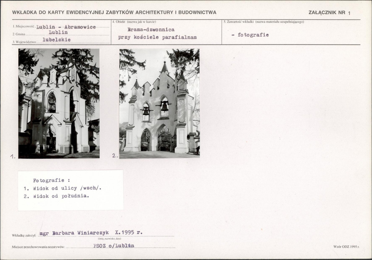
Task: Click the handwritten number 2 beside right photo
Action: (115, 156)
